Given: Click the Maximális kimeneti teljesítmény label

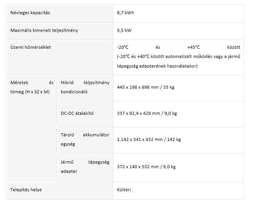Looking at the screenshot, I should (44, 30).
